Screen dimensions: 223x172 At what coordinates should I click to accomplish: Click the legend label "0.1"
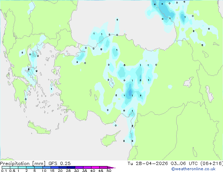pos(4,171)
